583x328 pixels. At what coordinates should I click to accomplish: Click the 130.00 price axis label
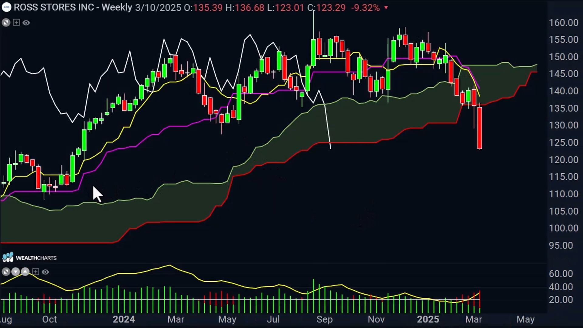[564, 125]
